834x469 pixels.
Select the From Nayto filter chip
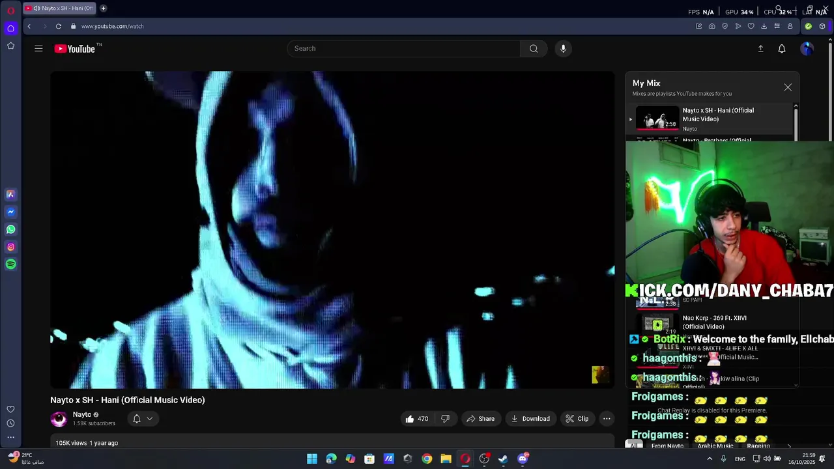pos(667,446)
